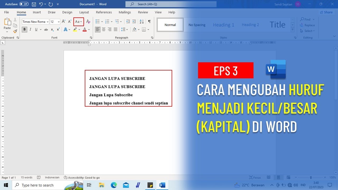Apply superscript formatting
The image size is (338, 190).
[58, 30]
